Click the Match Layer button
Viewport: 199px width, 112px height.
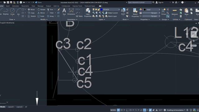(111, 16)
